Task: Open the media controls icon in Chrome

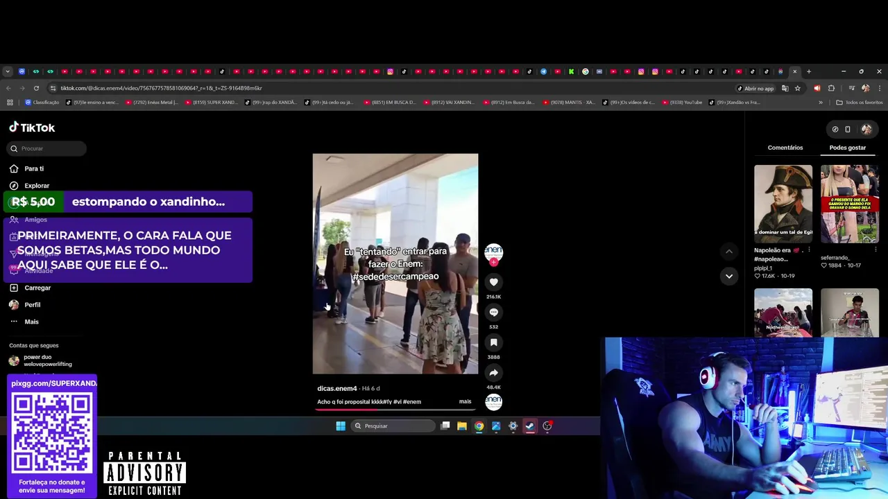Action: tap(851, 88)
